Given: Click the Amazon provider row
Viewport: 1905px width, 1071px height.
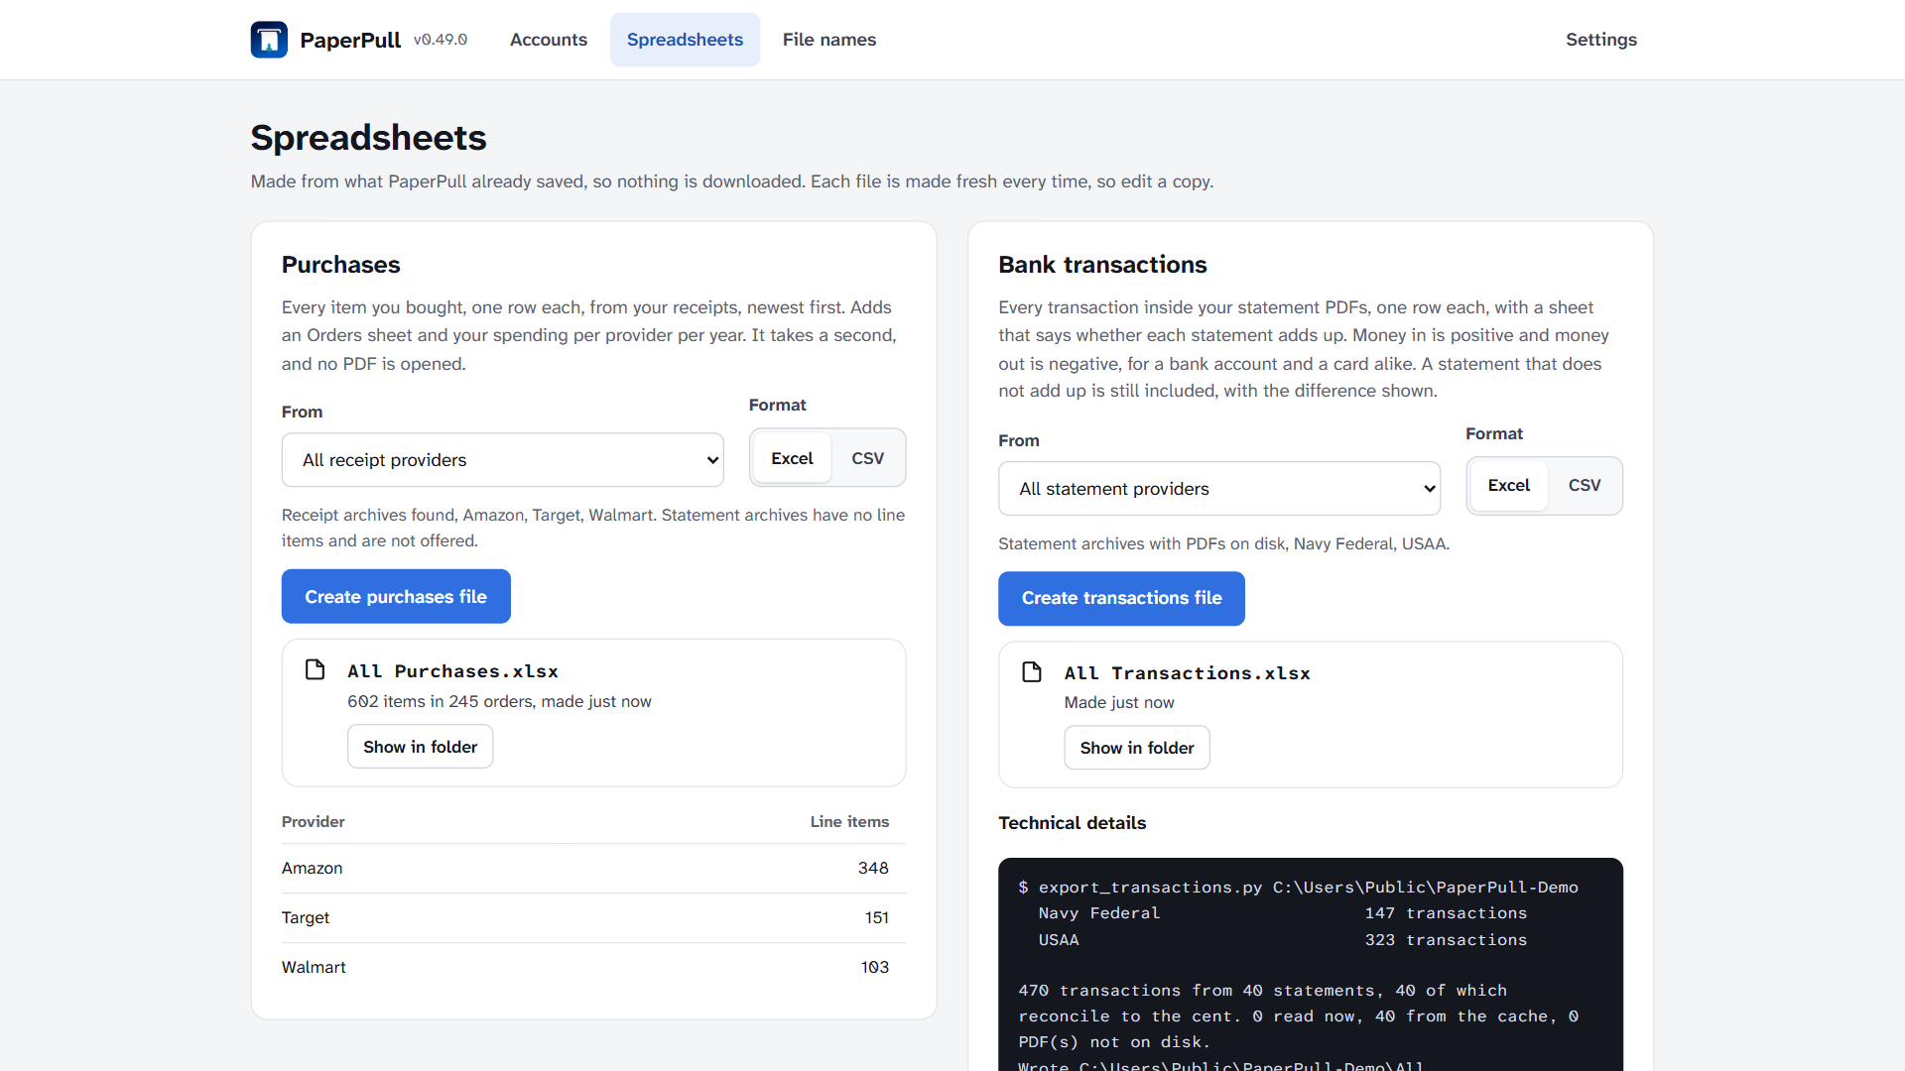Looking at the screenshot, I should point(593,868).
